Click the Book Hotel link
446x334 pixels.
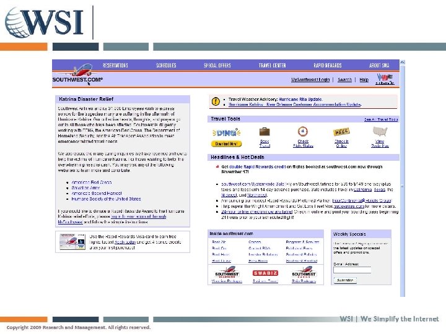[x=221, y=254]
